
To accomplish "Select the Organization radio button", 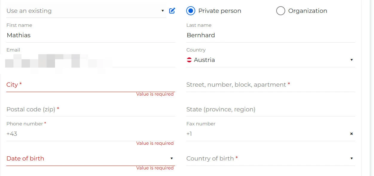I will tap(280, 11).
